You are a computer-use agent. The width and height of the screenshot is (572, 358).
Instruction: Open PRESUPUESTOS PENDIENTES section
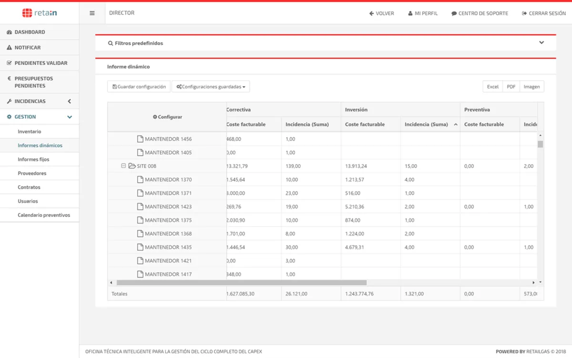[40, 82]
